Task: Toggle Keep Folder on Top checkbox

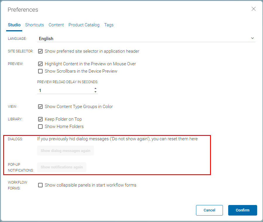Action: click(40, 119)
